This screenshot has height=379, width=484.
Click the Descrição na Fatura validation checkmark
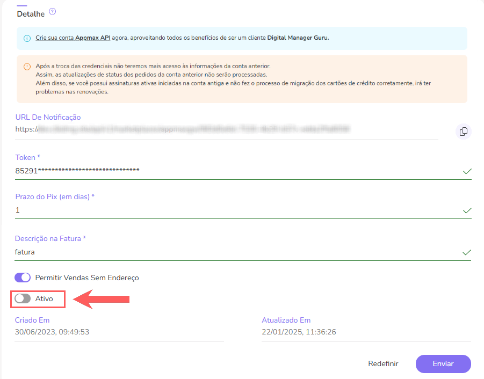[467, 252]
